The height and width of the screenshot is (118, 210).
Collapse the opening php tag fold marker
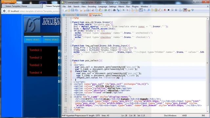[x=71, y=18]
